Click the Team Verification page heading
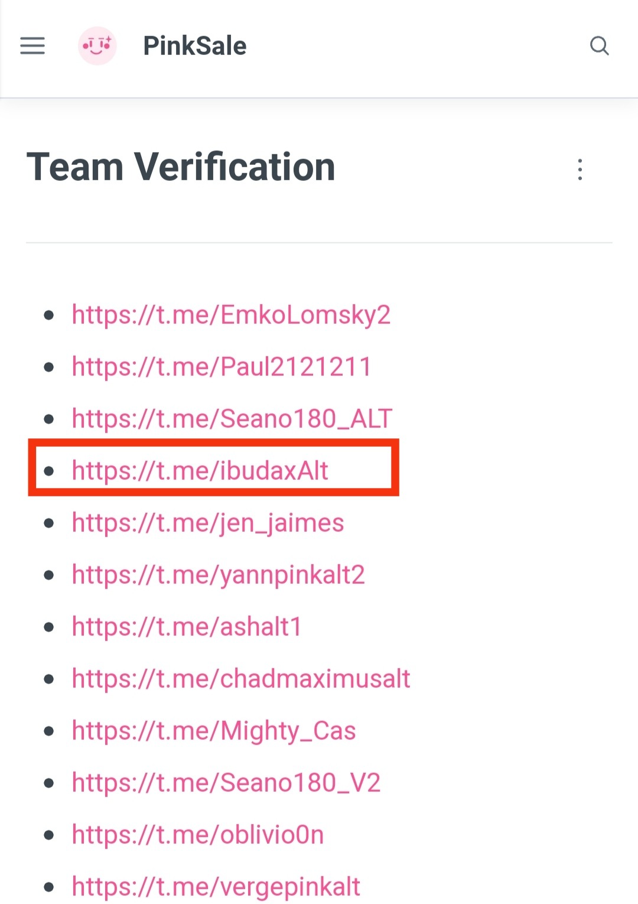 point(181,167)
